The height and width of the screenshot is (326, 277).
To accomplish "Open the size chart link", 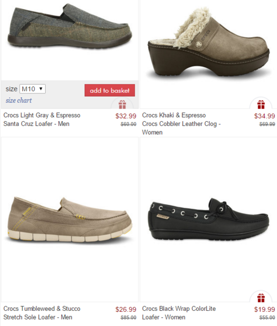I will tap(18, 101).
